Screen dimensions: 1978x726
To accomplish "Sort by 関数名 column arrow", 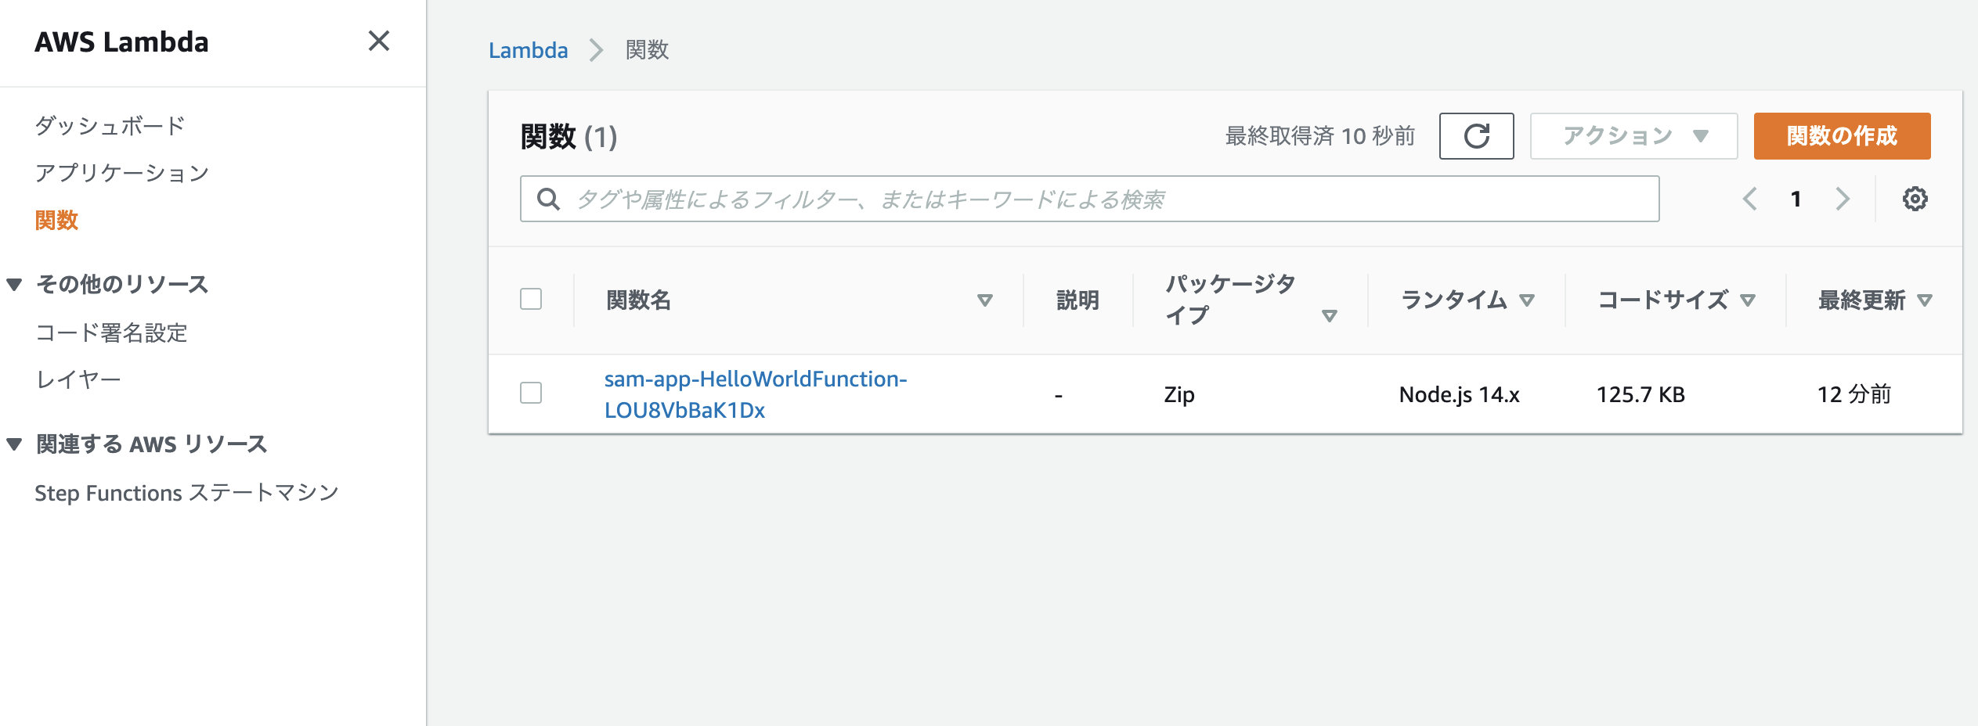I will (x=985, y=300).
